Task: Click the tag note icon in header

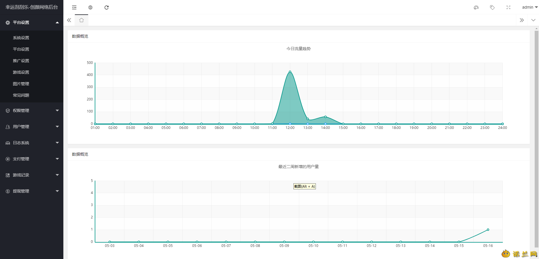Action: click(492, 7)
